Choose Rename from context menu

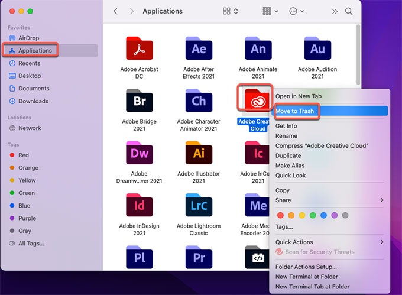point(330,136)
